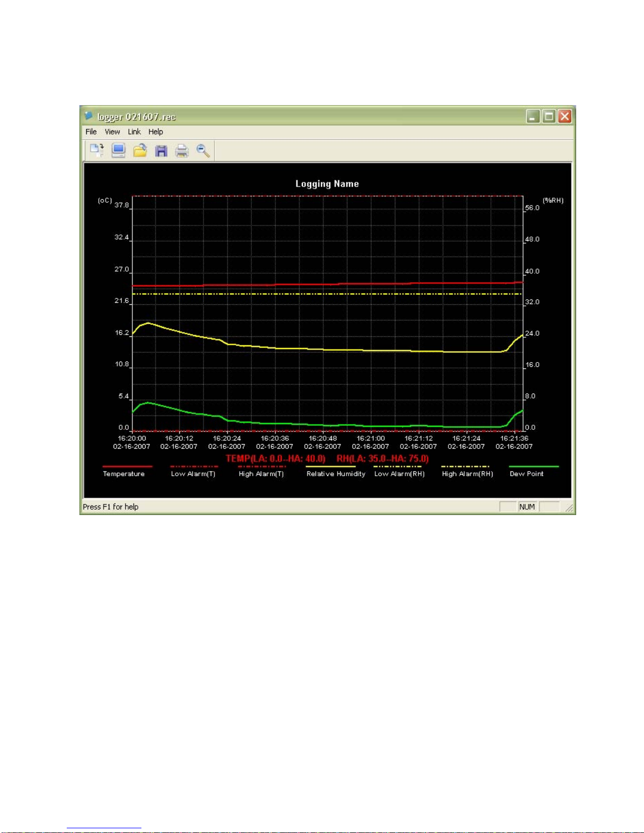Open the File menu
644x833 pixels.
pos(91,132)
